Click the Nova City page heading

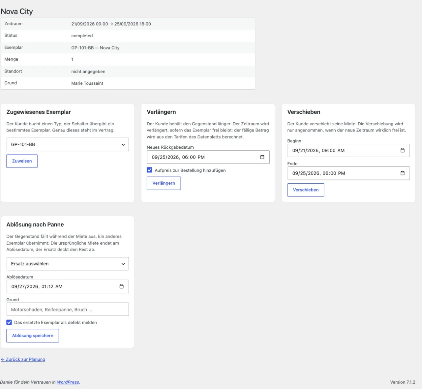tap(17, 11)
